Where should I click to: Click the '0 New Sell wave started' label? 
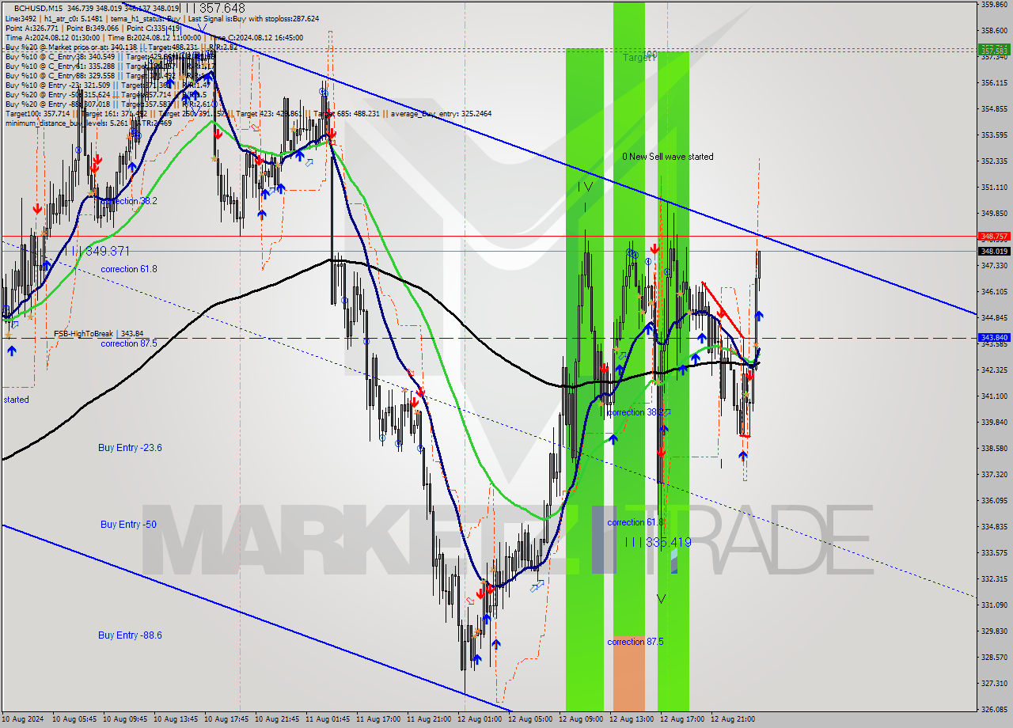(667, 157)
